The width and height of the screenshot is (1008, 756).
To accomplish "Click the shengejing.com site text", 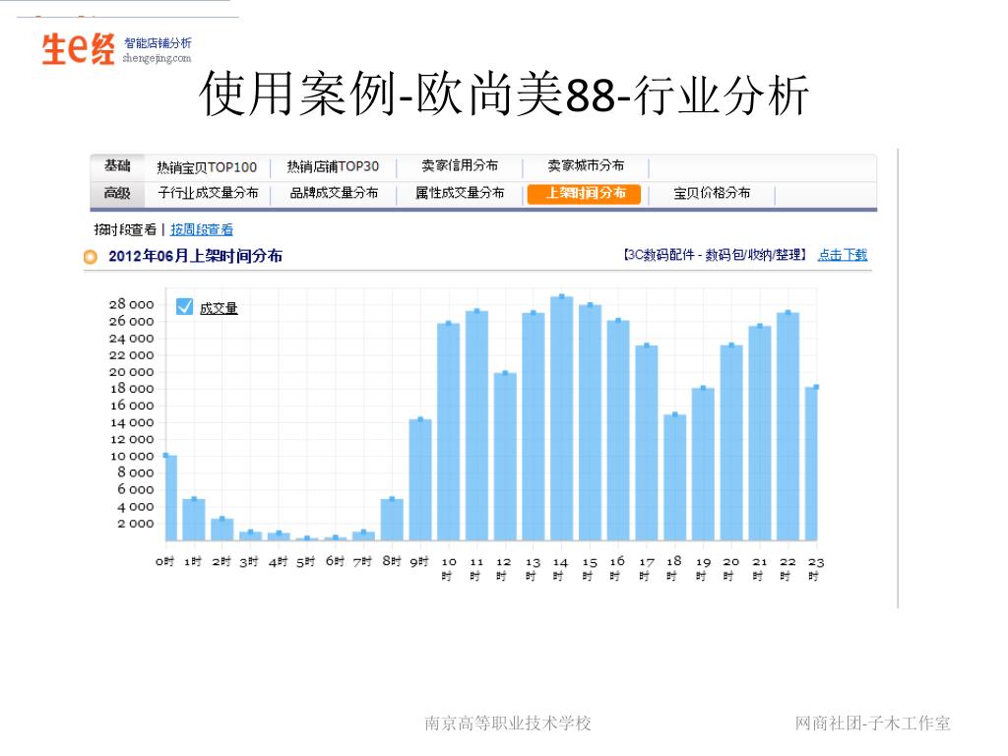I will click(x=157, y=58).
